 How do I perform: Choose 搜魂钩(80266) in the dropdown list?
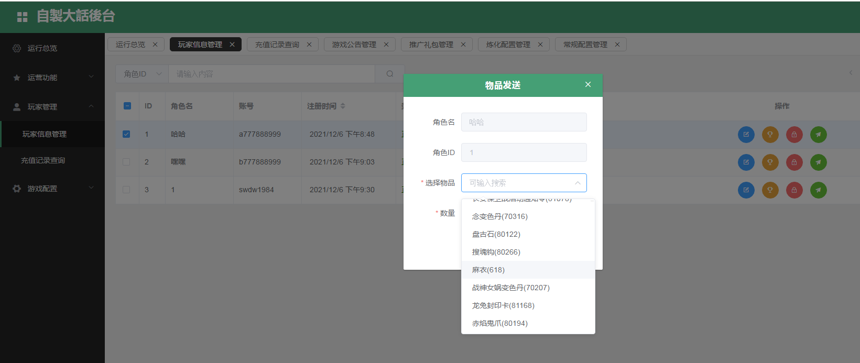pos(496,252)
